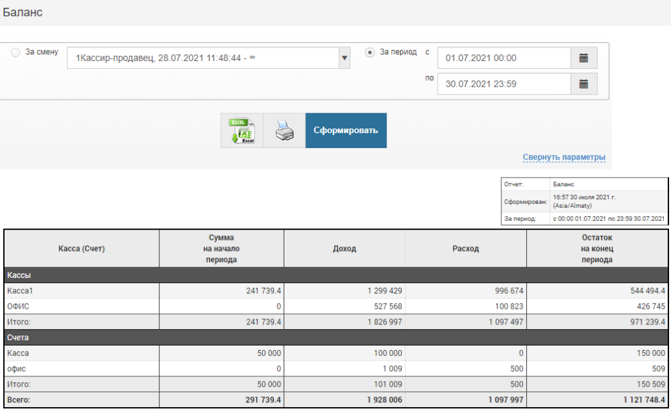Export the report to Excel
The image size is (671, 413).
[x=242, y=130]
